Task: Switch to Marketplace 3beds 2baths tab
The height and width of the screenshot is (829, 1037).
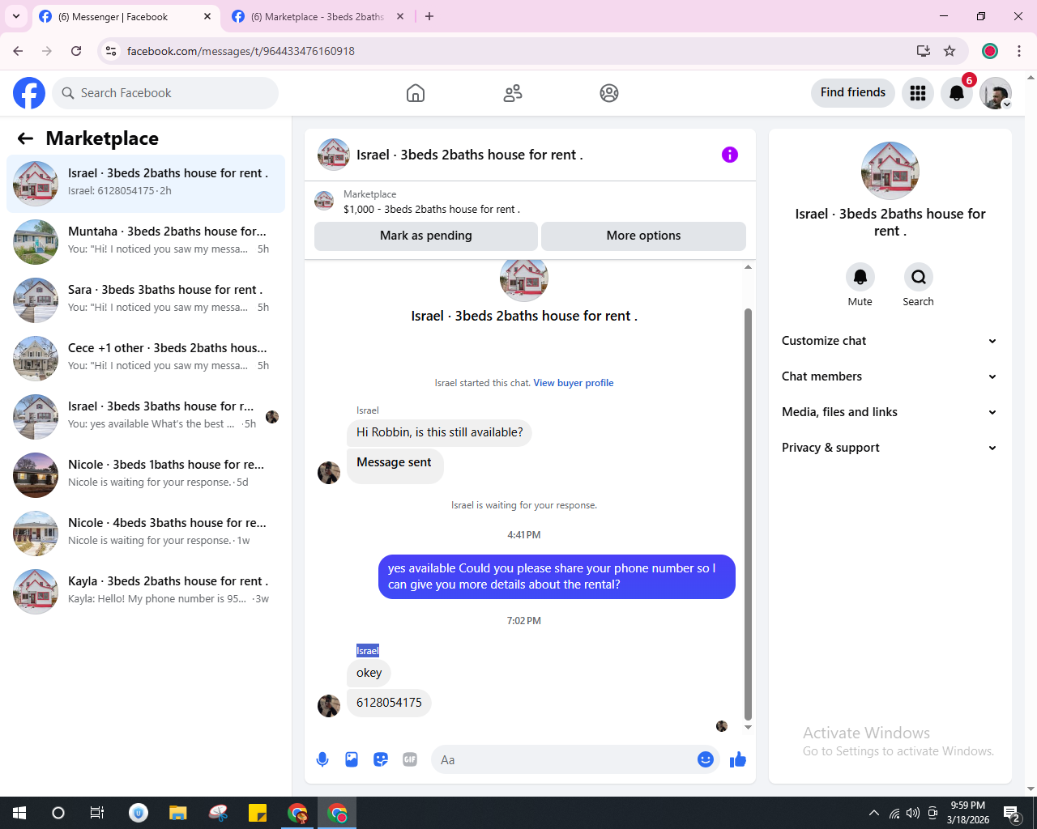Action: (316, 17)
